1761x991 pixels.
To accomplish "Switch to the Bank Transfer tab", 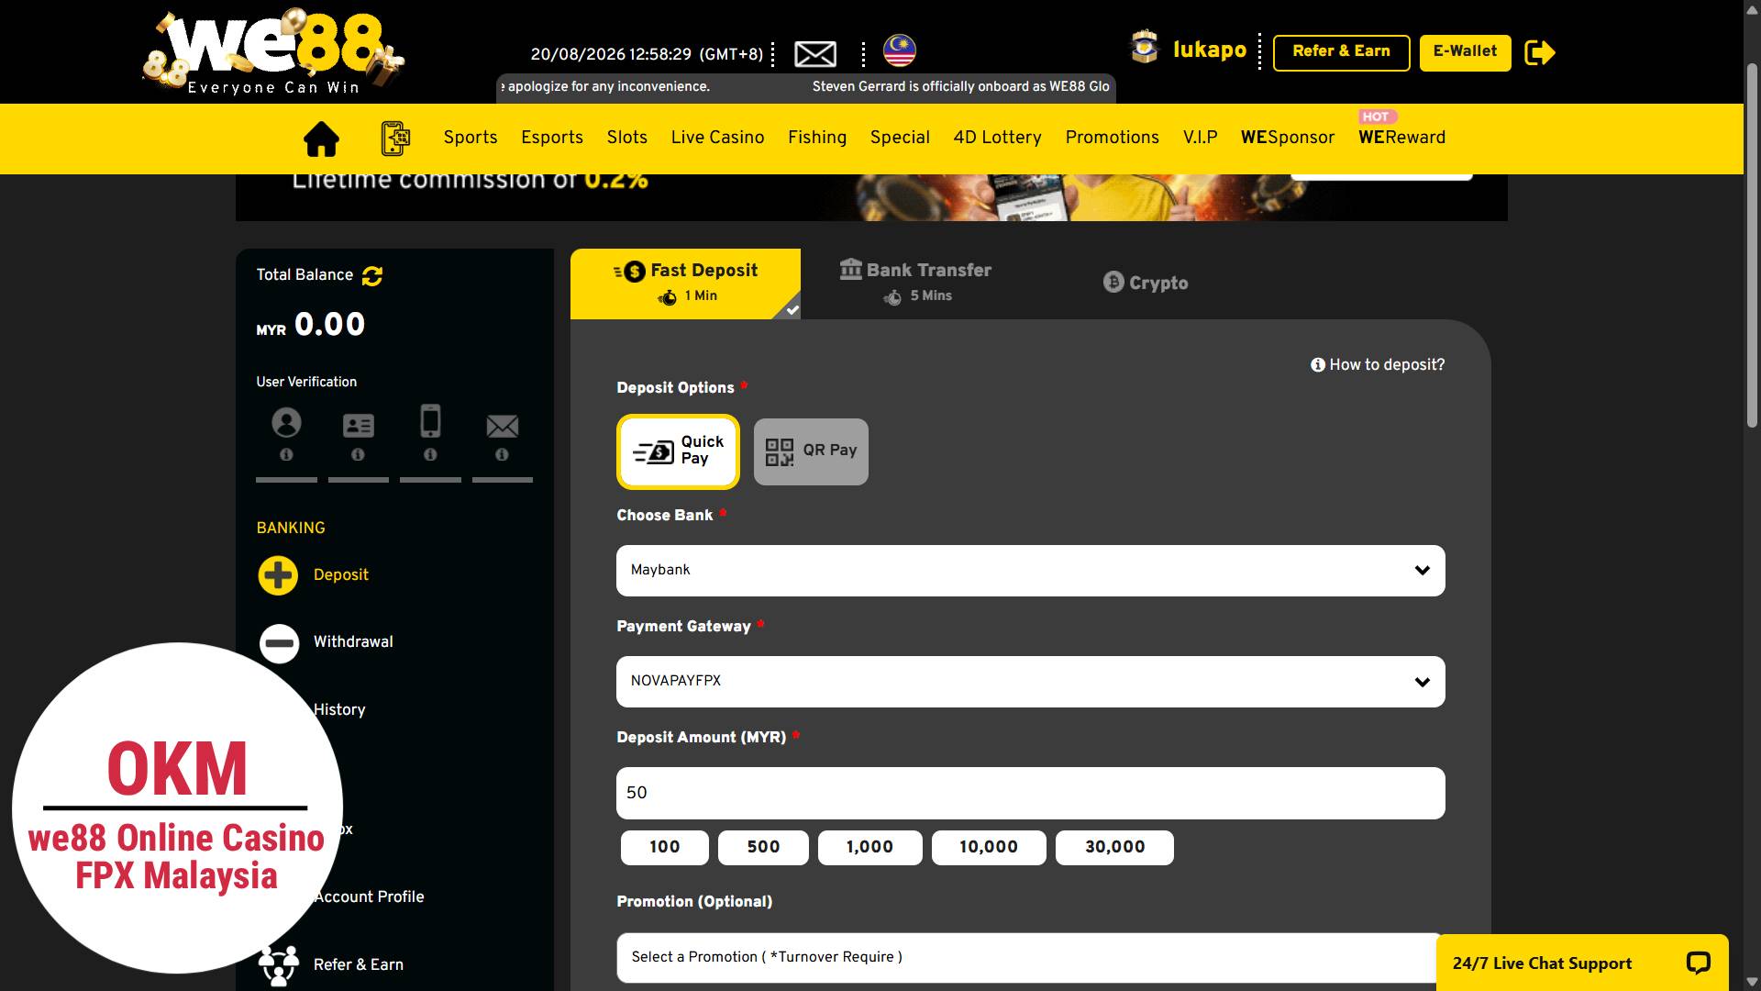I will pyautogui.click(x=915, y=282).
